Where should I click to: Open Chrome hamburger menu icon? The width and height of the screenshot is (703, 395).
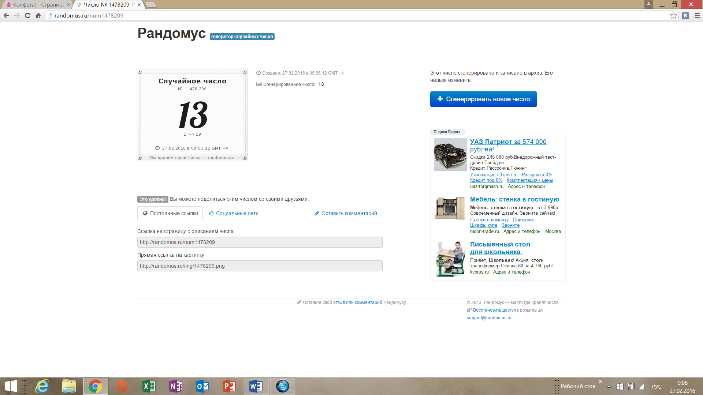pos(697,15)
